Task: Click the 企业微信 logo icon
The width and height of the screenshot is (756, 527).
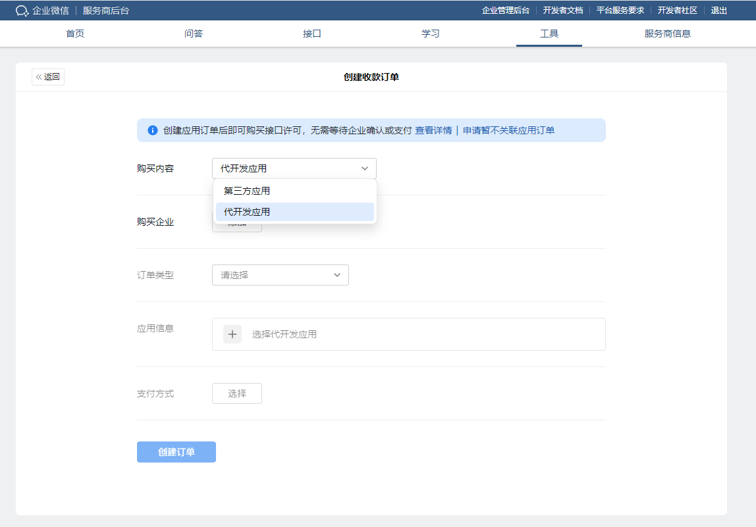Action: [22, 11]
